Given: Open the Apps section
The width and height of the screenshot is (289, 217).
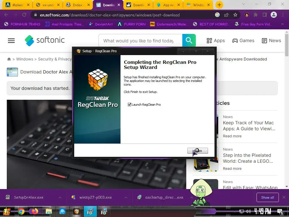Looking at the screenshot, I should coord(216,41).
